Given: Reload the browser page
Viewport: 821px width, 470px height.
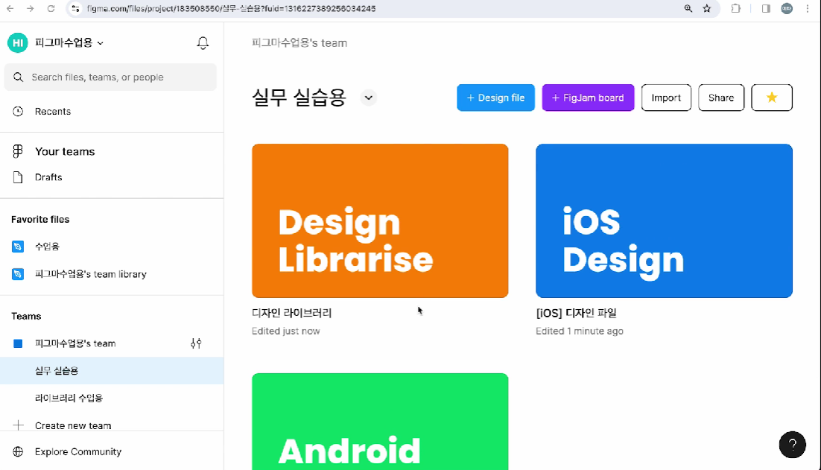Looking at the screenshot, I should coord(51,8).
